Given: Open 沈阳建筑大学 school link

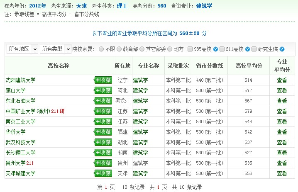Looking at the screenshot, I should point(20,80).
